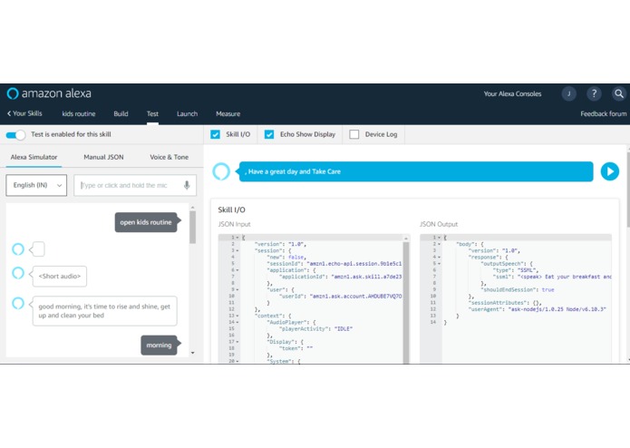Open Your Alexa Consoles menu
This screenshot has width=630, height=448.
point(512,93)
